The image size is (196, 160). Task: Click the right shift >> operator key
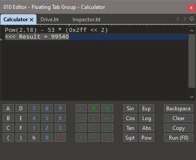click(107, 128)
